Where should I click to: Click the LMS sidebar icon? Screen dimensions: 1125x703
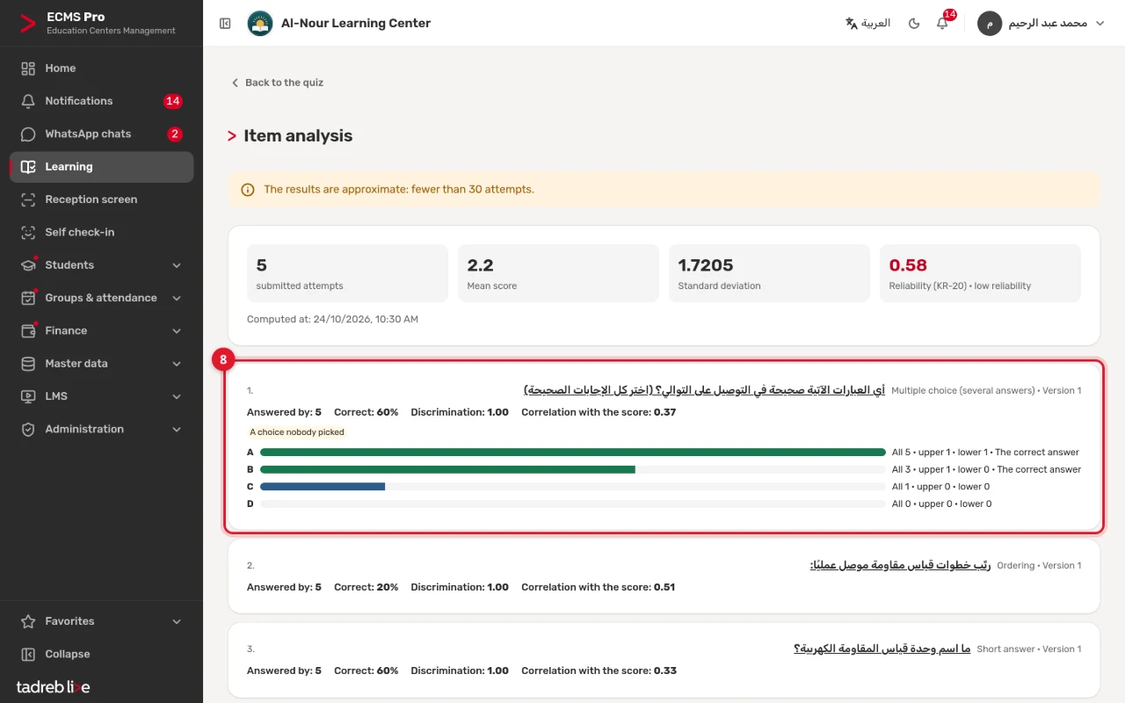28,396
